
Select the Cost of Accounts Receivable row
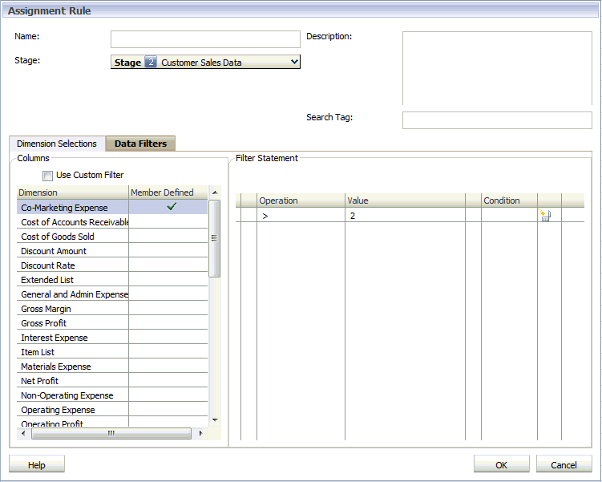tap(112, 222)
